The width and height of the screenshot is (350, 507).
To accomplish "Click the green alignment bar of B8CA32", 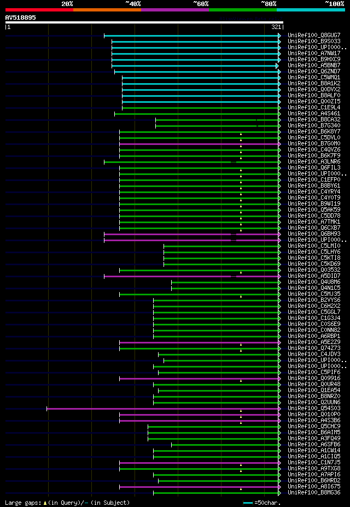I will point(217,120).
